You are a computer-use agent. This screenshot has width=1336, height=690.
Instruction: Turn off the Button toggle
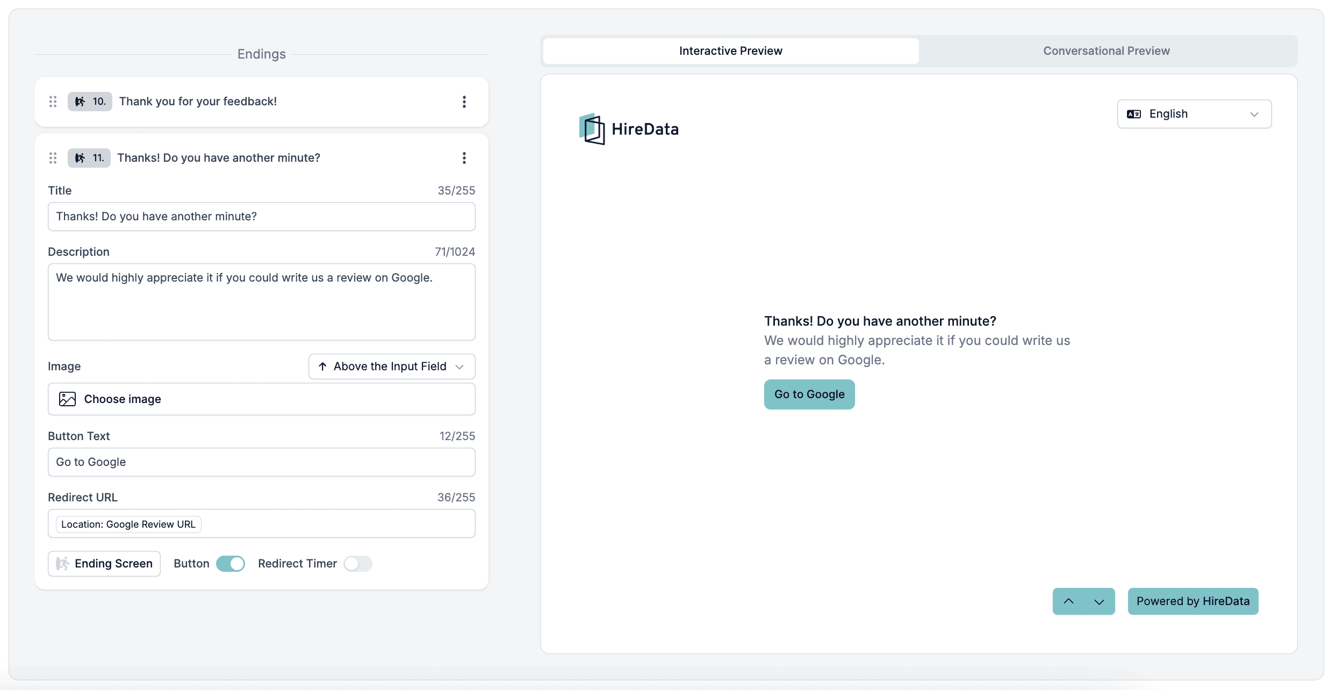point(231,564)
